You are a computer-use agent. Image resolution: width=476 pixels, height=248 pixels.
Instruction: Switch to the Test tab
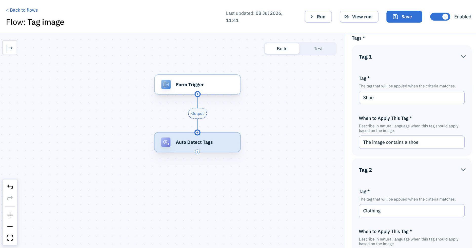coord(318,49)
